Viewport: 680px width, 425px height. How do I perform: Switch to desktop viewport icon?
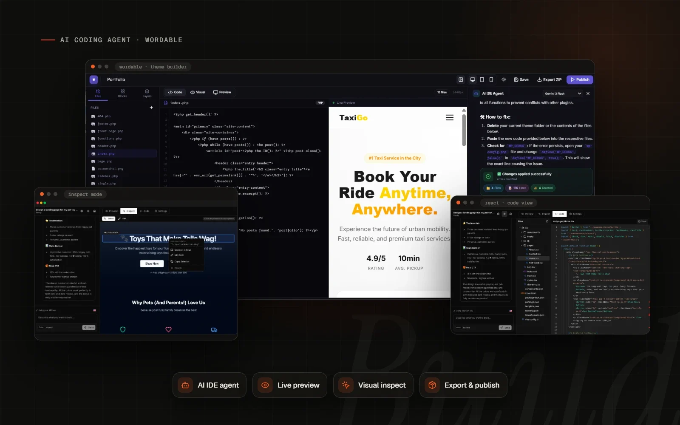pos(473,79)
